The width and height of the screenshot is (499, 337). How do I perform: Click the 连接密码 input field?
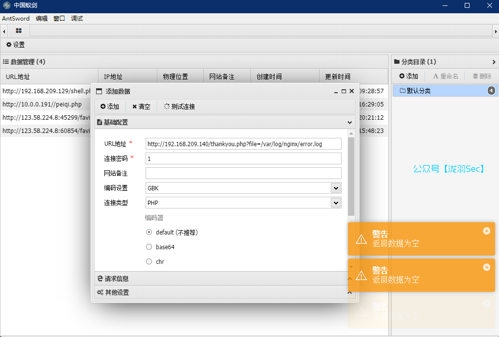pos(243,158)
